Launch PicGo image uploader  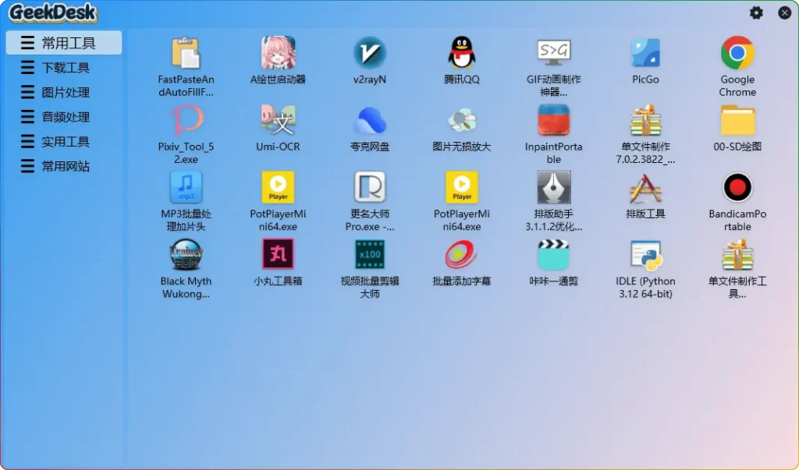pos(645,55)
